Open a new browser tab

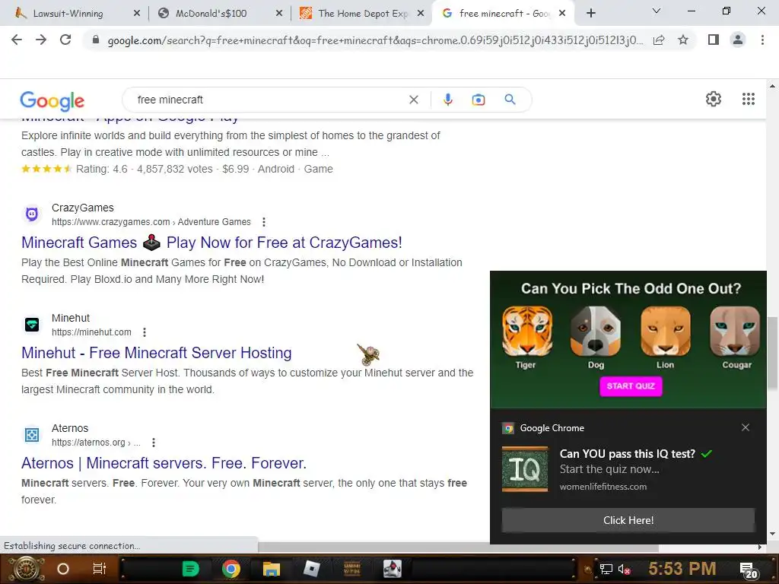(590, 14)
